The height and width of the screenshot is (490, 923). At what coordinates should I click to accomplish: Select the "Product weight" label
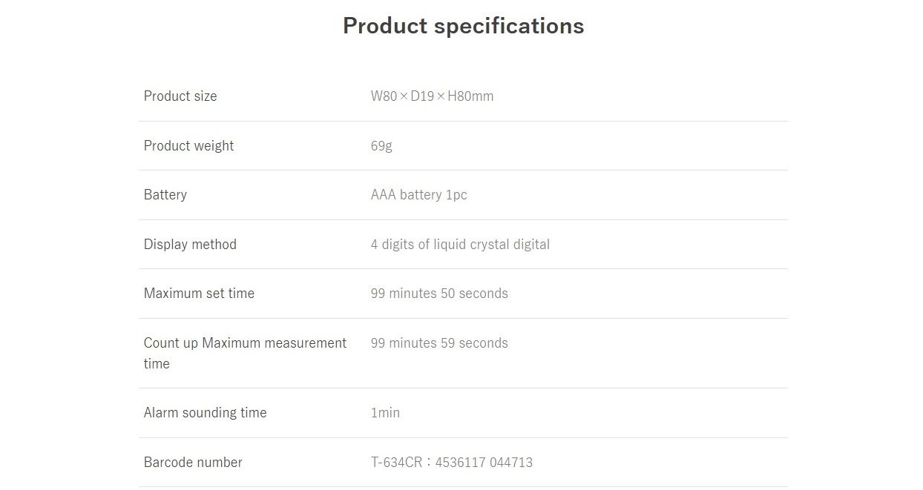(x=188, y=146)
